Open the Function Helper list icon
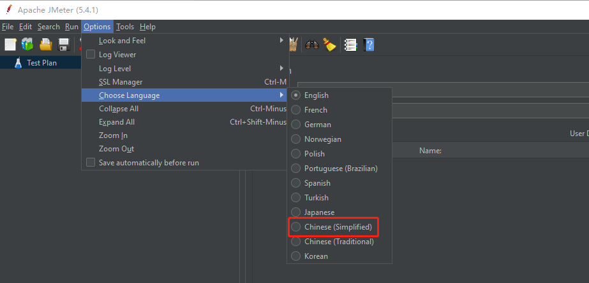This screenshot has height=283, width=589. [351, 45]
